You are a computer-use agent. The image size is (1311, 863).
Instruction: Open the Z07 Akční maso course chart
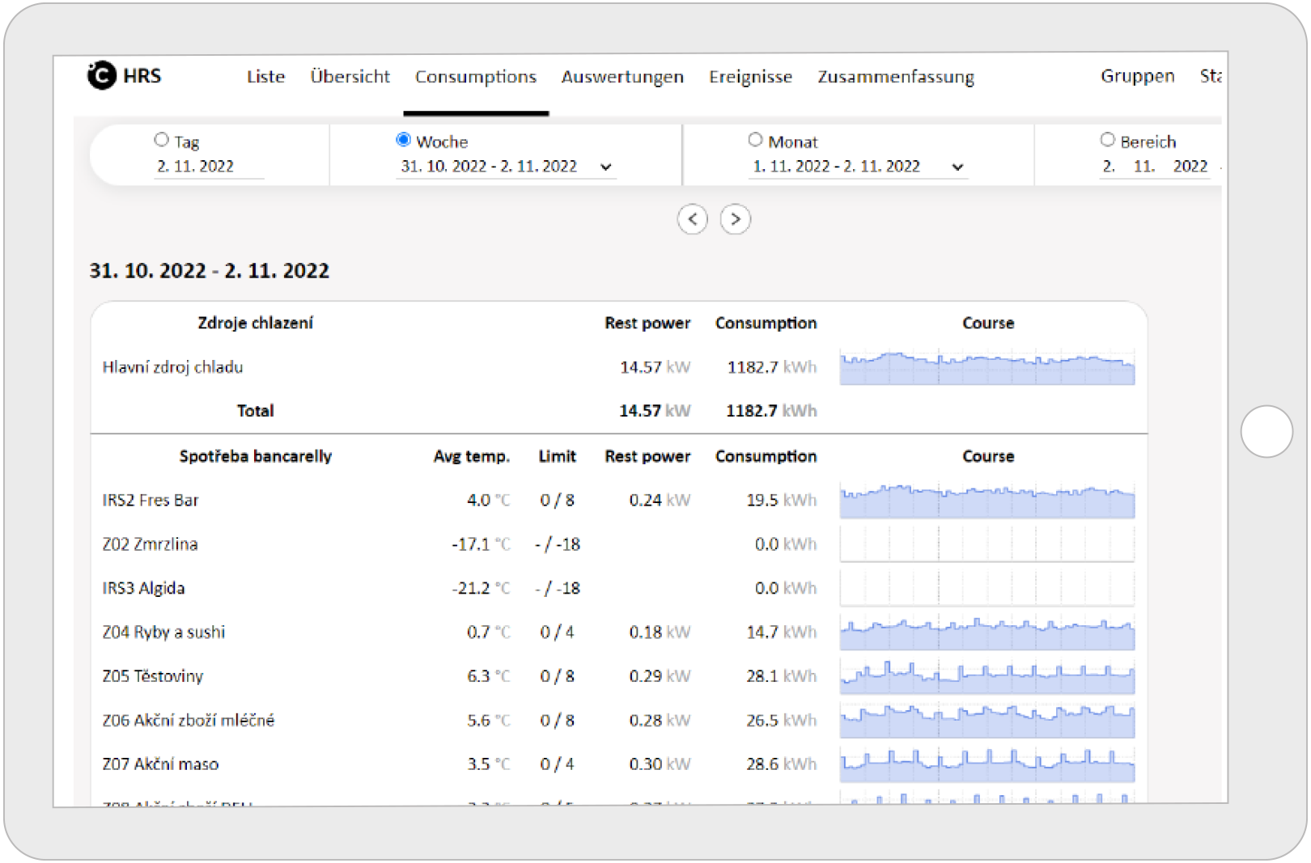tap(987, 764)
